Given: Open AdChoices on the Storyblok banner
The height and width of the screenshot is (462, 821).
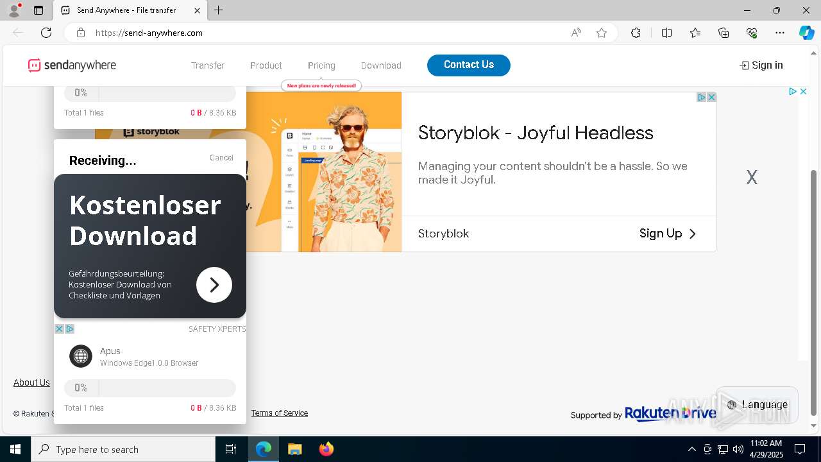Looking at the screenshot, I should coord(702,98).
